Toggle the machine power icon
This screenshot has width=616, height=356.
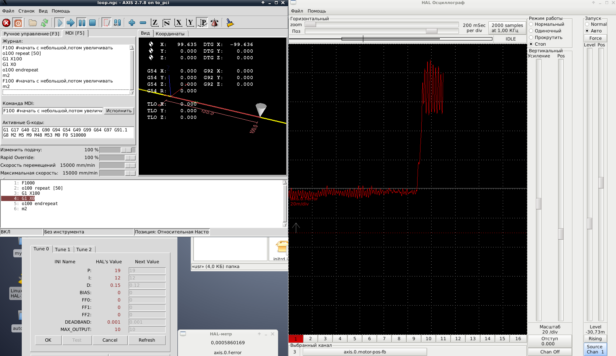pos(18,23)
